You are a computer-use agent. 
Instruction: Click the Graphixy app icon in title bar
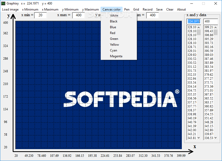pos(3,3)
